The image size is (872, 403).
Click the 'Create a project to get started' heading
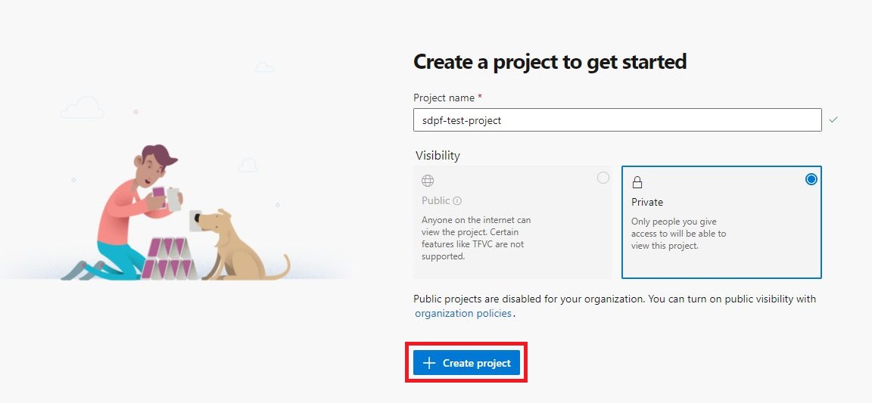pyautogui.click(x=550, y=62)
